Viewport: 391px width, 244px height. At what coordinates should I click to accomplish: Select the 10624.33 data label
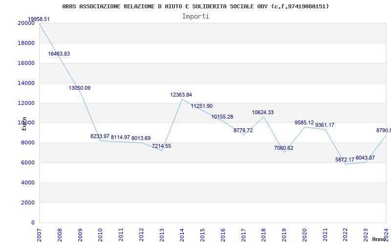(x=263, y=113)
